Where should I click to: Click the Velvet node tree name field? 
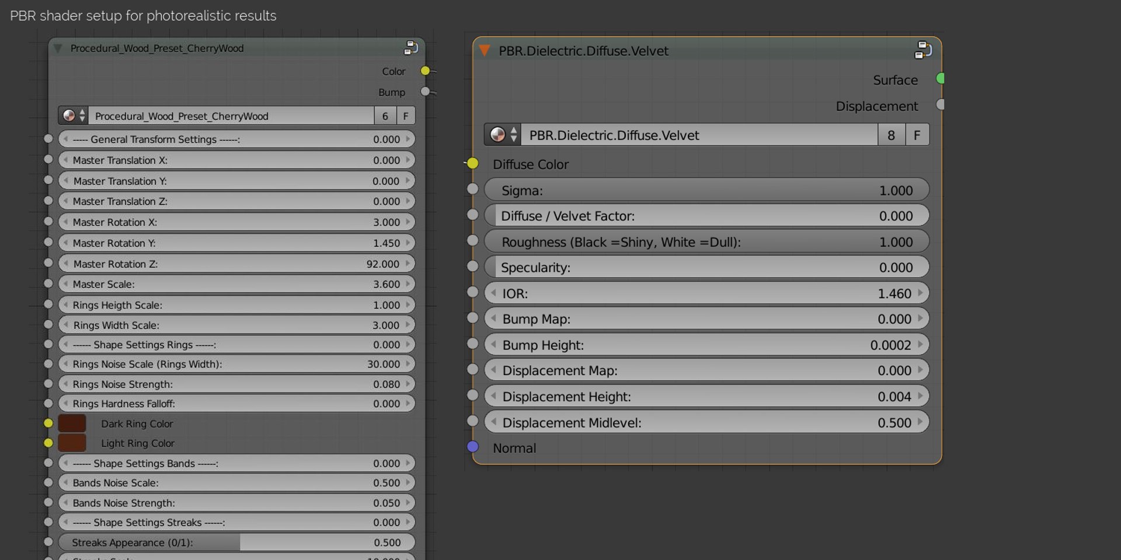pyautogui.click(x=699, y=135)
